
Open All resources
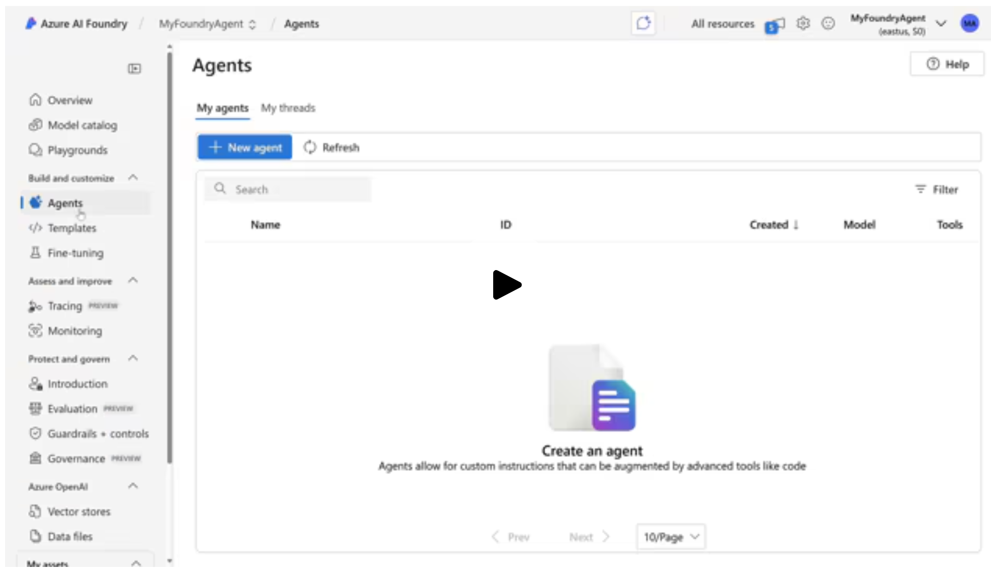(722, 24)
